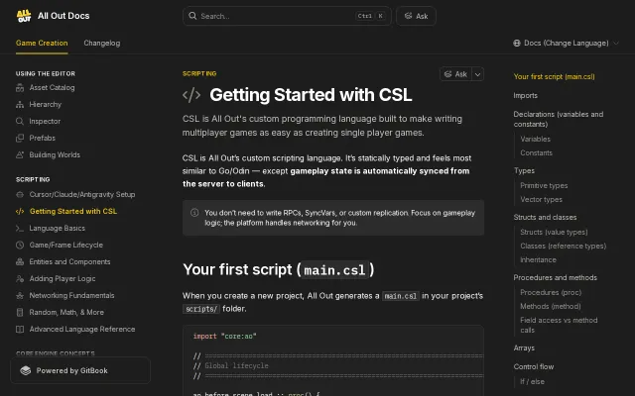
Task: Click the Cursor/Claude/Antigravity Setup icon
Action: point(20,194)
